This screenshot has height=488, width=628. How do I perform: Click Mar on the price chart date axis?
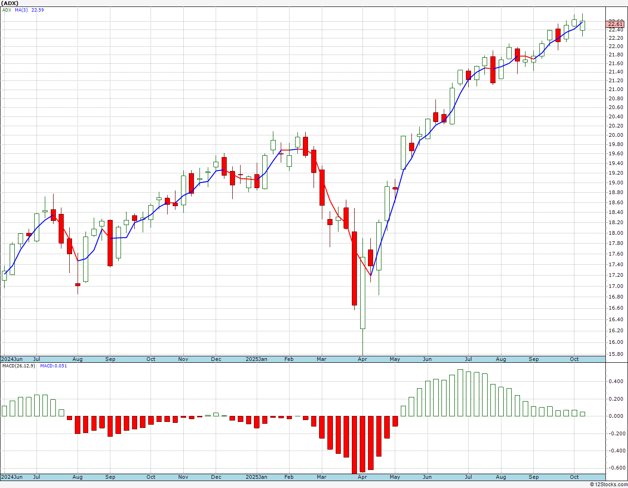click(321, 359)
